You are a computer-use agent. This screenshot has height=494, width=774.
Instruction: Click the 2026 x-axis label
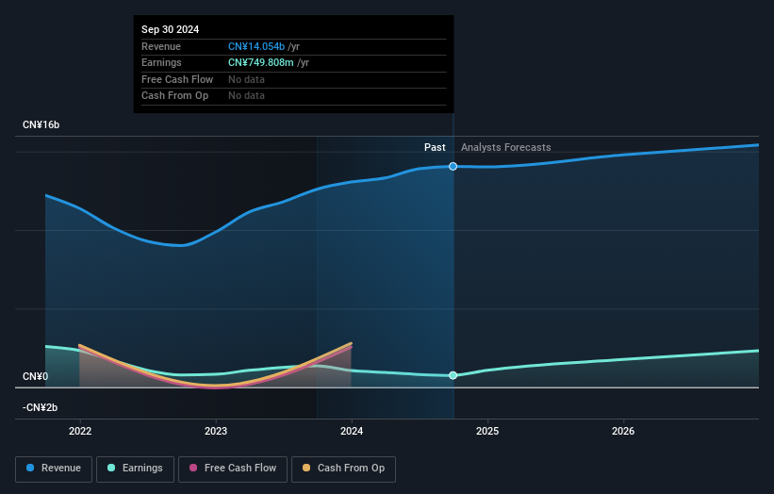pyautogui.click(x=623, y=432)
